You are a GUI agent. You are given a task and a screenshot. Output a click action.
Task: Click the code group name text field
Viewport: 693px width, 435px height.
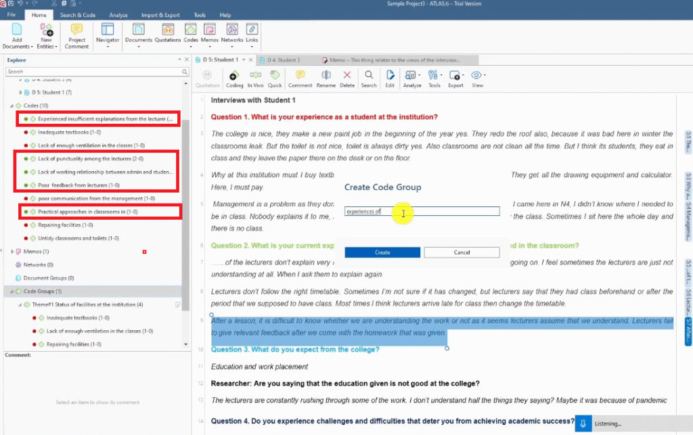pos(422,212)
